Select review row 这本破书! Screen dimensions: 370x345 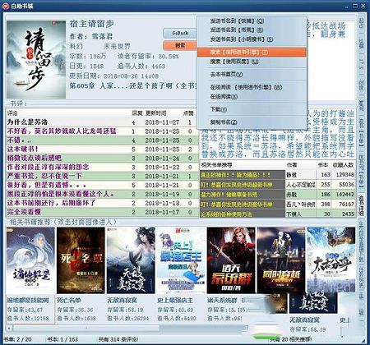102,149
